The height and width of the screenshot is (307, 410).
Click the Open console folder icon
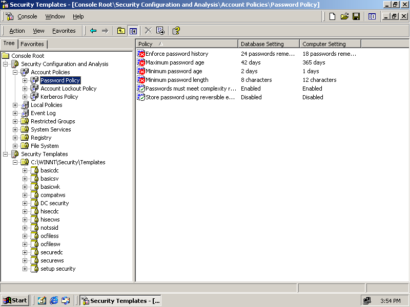click(344, 16)
